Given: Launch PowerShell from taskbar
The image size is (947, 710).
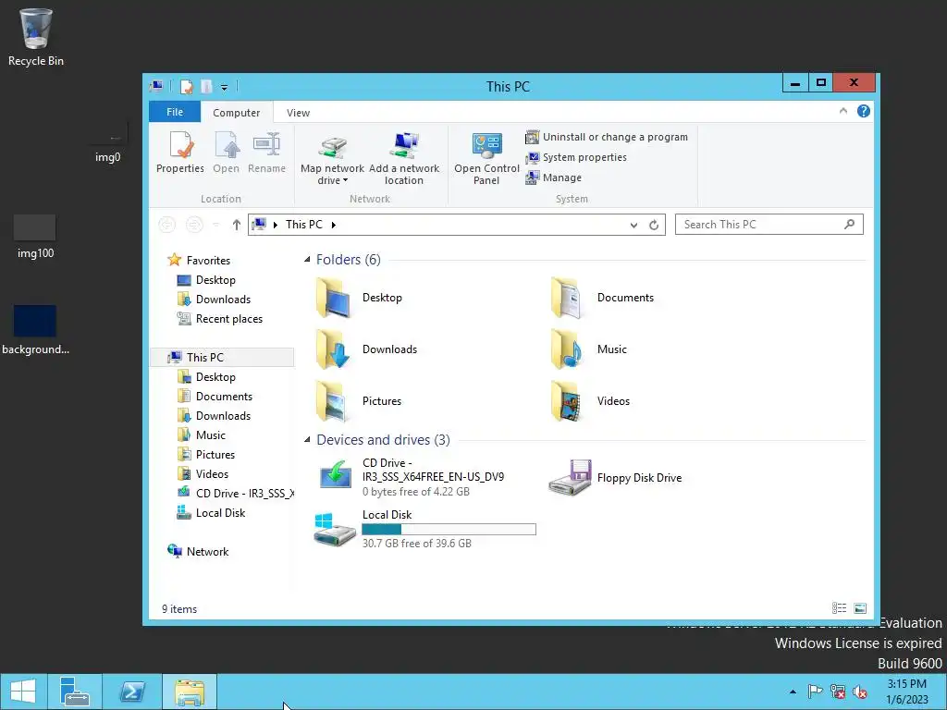Looking at the screenshot, I should coord(132,692).
